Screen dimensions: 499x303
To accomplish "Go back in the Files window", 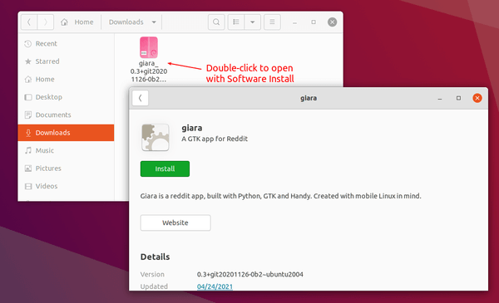I will point(29,22).
